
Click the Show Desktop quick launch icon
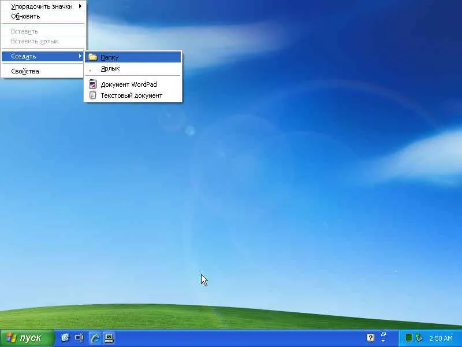[x=79, y=338]
